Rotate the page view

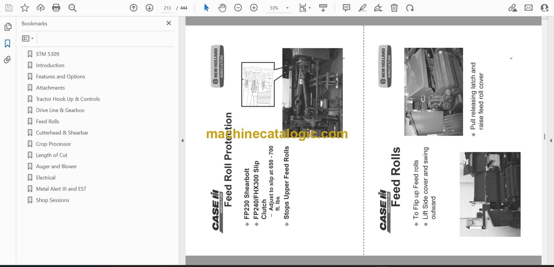410,8
